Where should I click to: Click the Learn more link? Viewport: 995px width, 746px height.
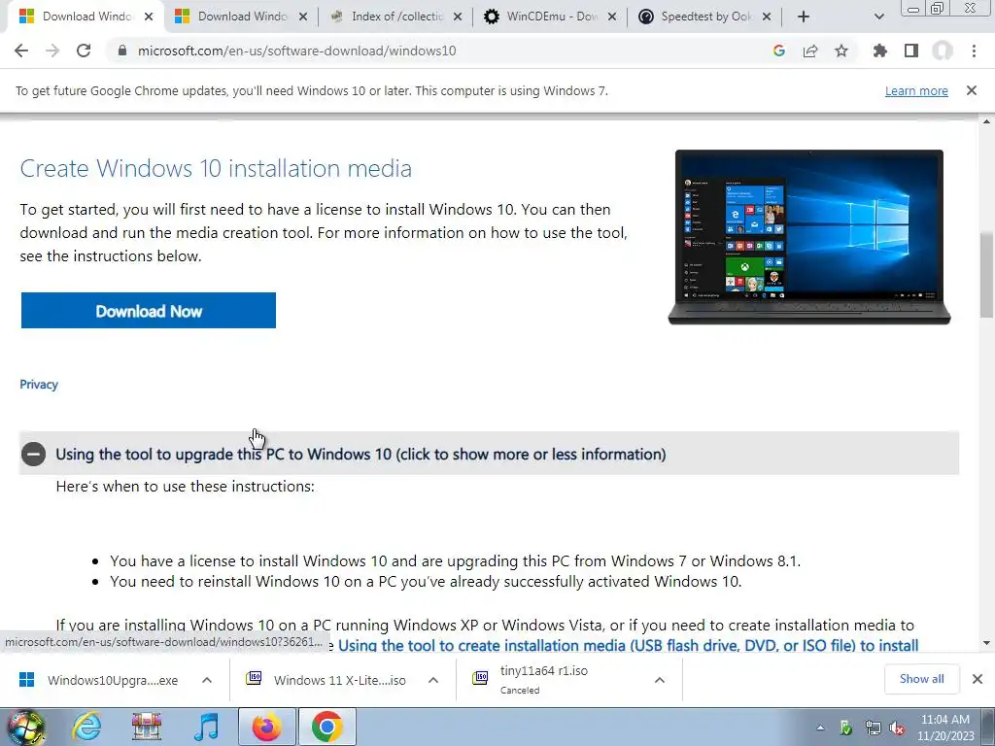point(916,90)
